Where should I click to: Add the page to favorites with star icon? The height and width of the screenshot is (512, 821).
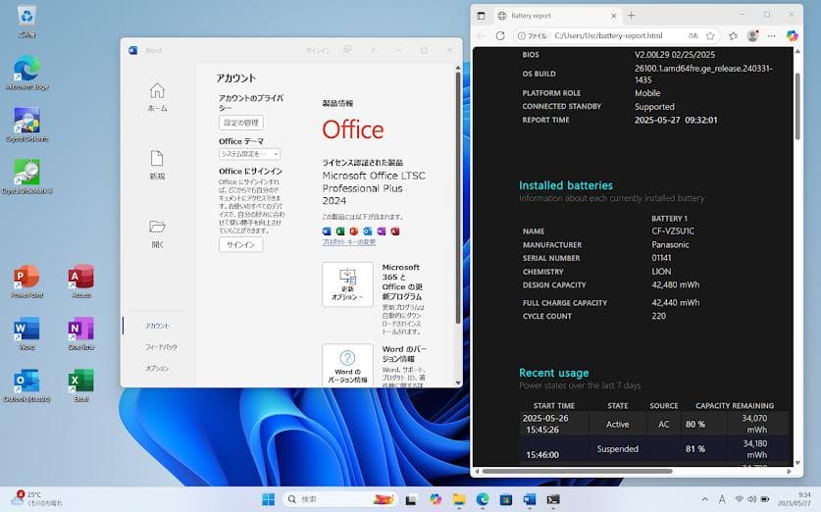pos(710,35)
